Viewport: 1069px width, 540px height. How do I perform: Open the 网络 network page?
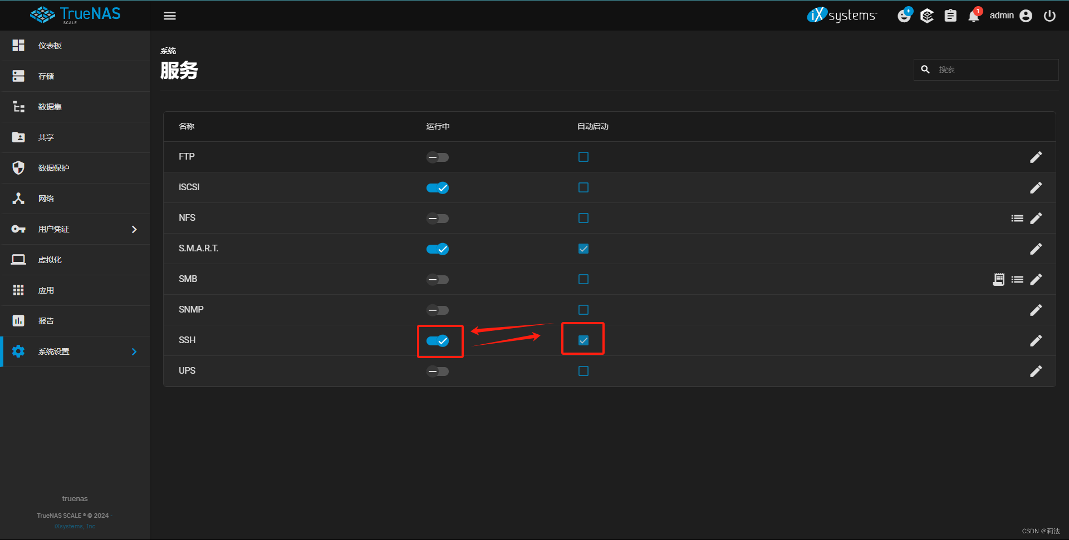click(75, 199)
